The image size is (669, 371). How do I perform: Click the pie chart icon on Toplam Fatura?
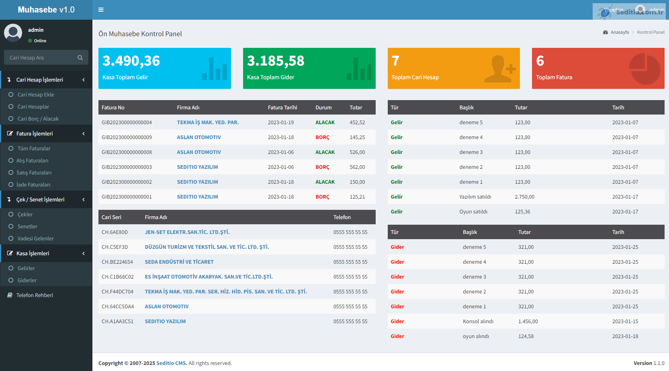644,69
